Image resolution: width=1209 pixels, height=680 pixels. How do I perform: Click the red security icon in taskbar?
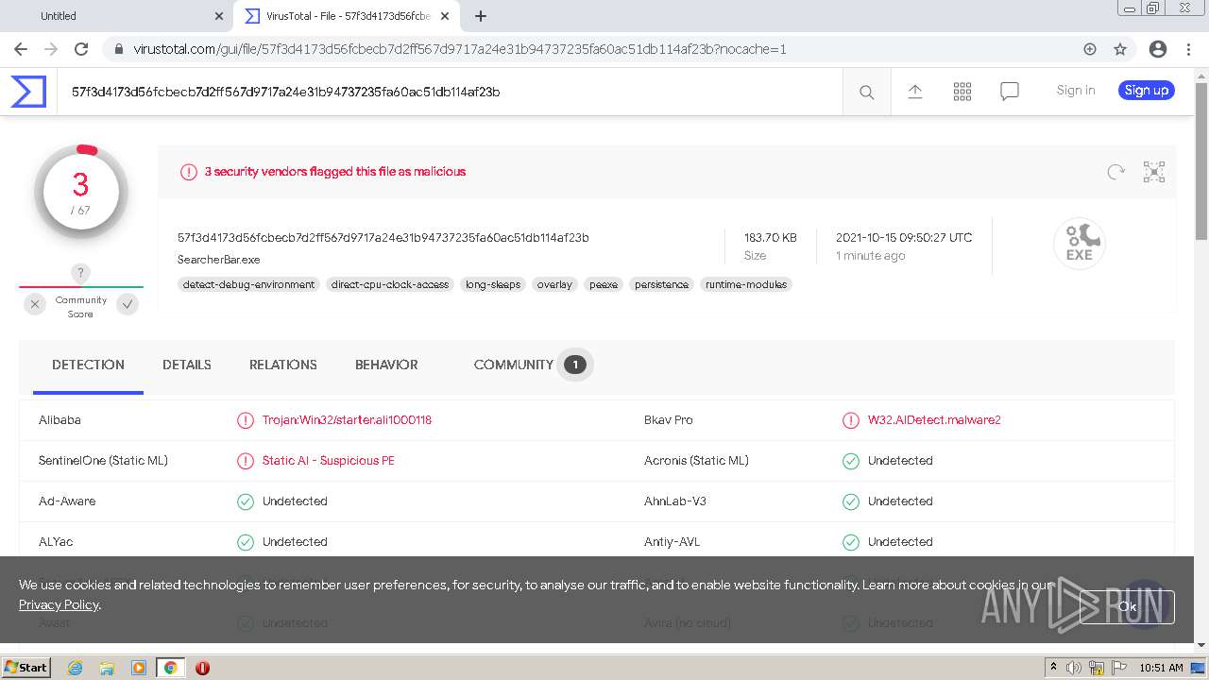pyautogui.click(x=202, y=668)
